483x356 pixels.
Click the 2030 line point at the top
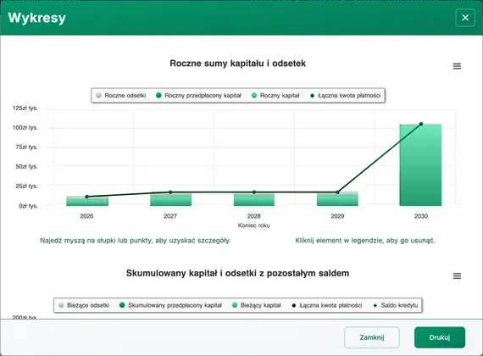click(x=421, y=124)
